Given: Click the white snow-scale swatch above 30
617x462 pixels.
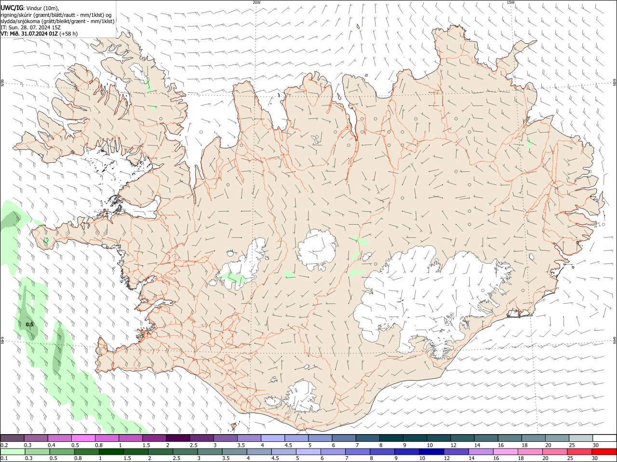Looking at the screenshot, I should coord(605,438).
